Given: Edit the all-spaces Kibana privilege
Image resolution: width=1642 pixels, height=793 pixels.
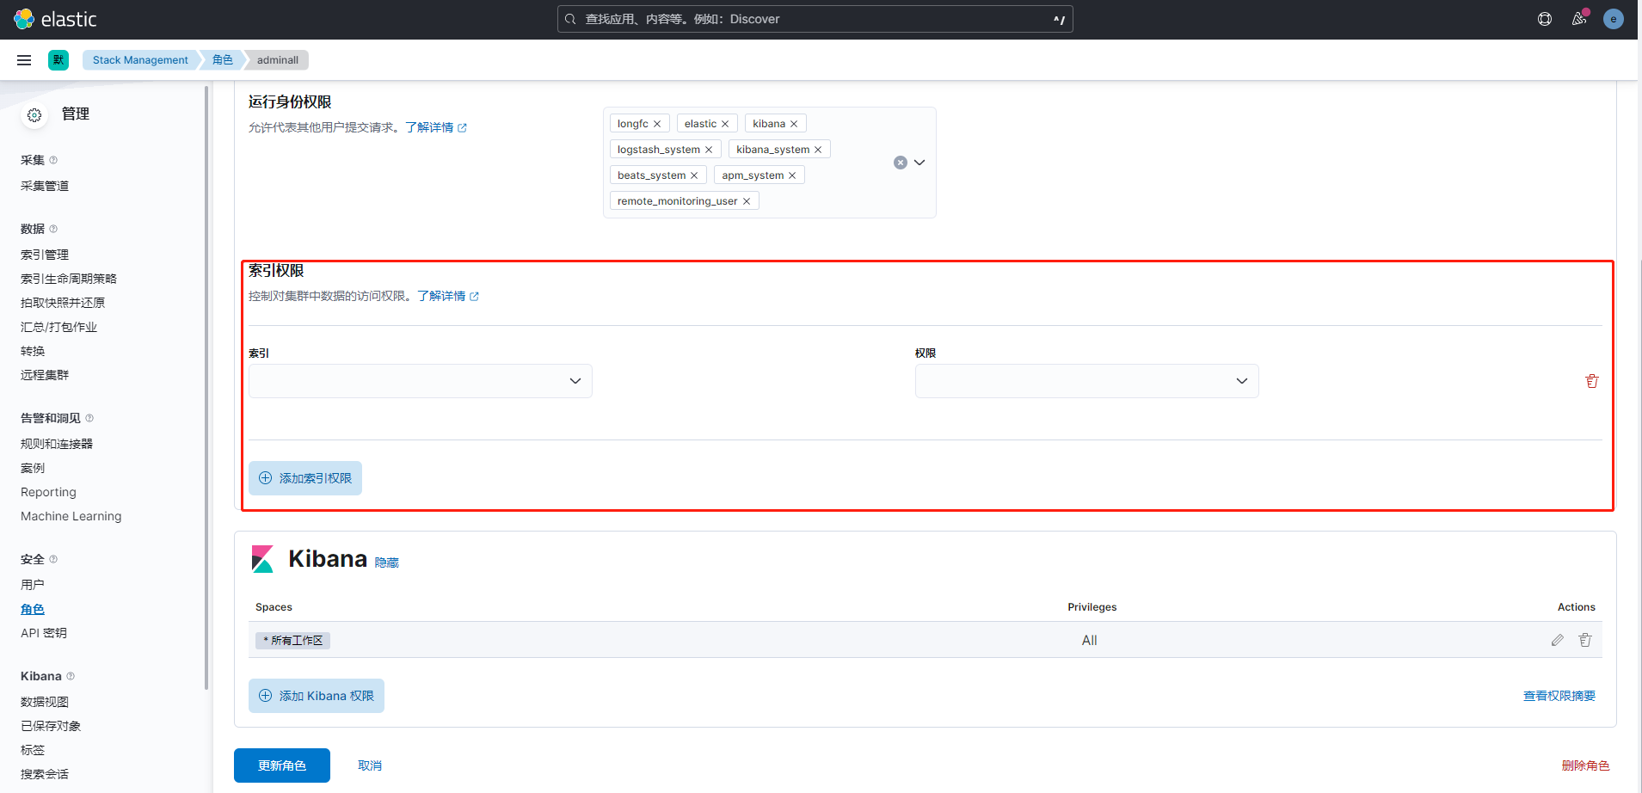Looking at the screenshot, I should (1558, 640).
